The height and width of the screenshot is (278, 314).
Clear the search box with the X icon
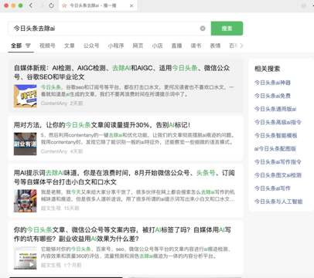tap(203, 29)
